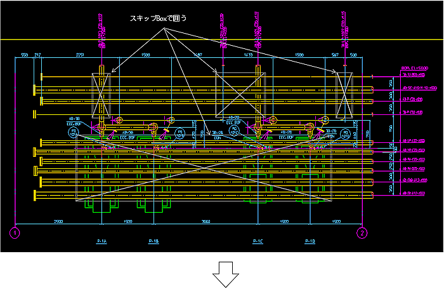444x289 pixels.
Task: Select pump label P-1C
Action: pos(258,242)
